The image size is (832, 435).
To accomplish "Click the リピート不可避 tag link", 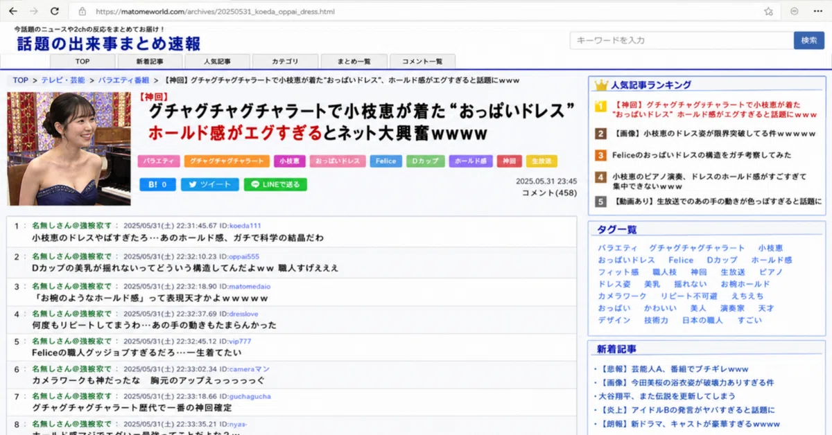I will pos(688,296).
